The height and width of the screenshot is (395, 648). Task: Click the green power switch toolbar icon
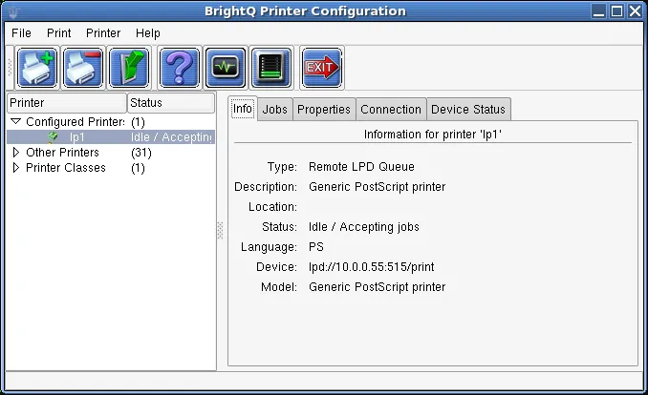point(129,68)
